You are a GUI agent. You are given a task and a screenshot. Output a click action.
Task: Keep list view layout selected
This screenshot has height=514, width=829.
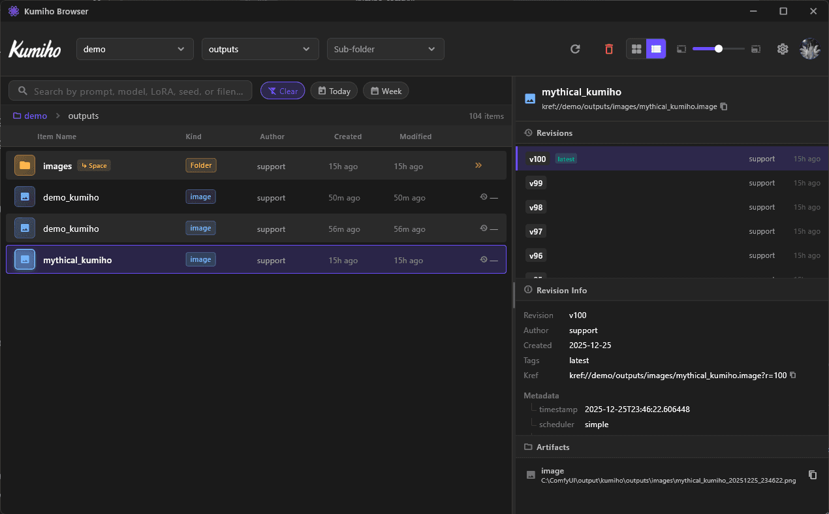click(656, 48)
